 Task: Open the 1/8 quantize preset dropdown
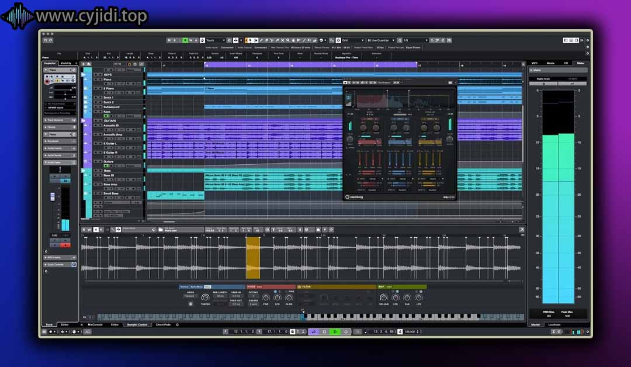pyautogui.click(x=415, y=40)
